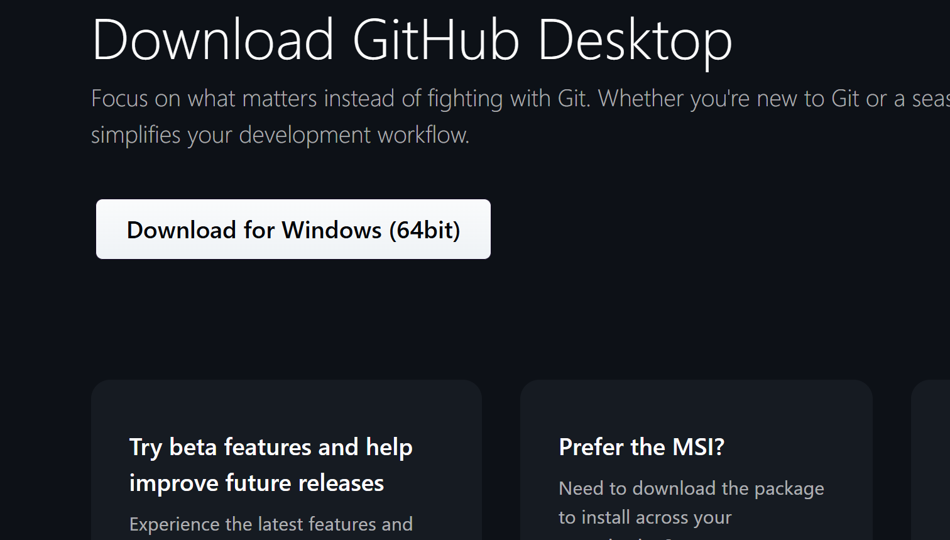Click the word "GitHub" in the page title
The image size is (950, 540).
point(436,40)
